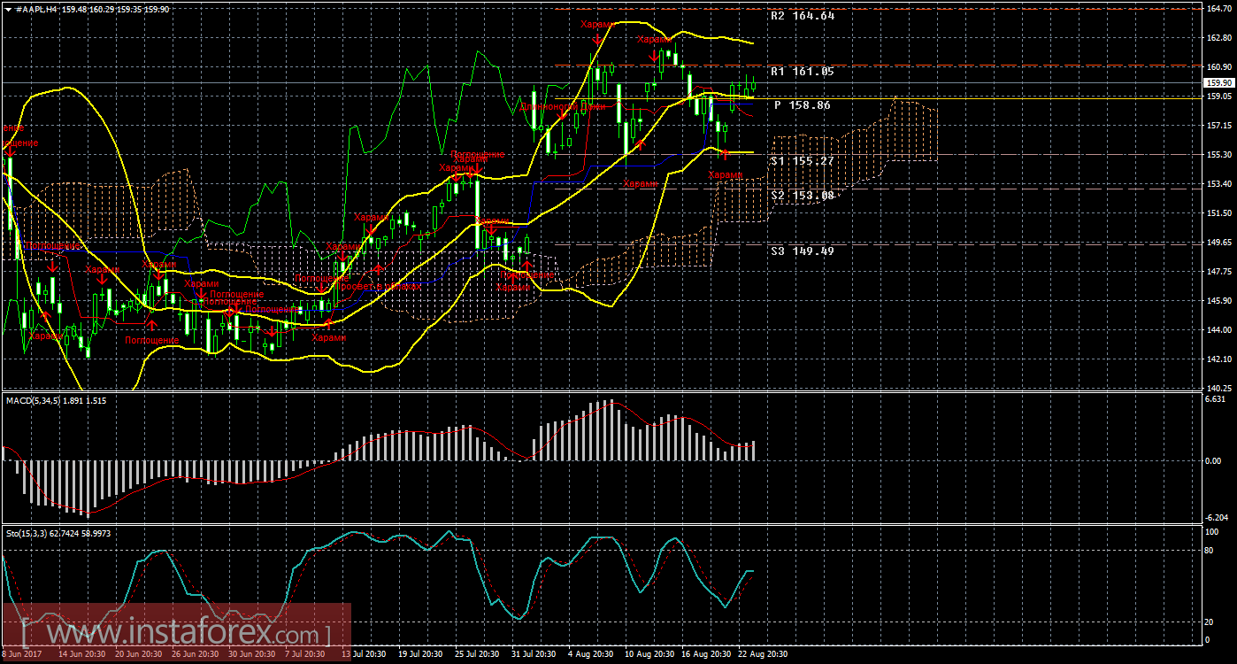Click the up arrow above Просвет в облаках
This screenshot has height=664, width=1237.
click(x=379, y=269)
